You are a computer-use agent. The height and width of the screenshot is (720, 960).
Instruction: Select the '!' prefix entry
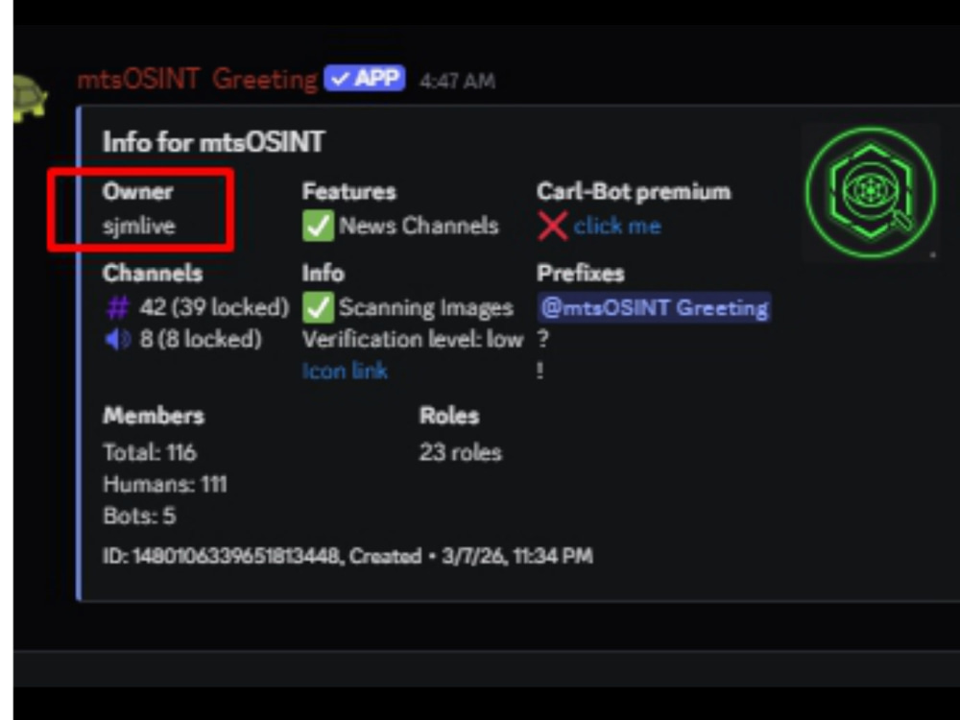[x=540, y=371]
